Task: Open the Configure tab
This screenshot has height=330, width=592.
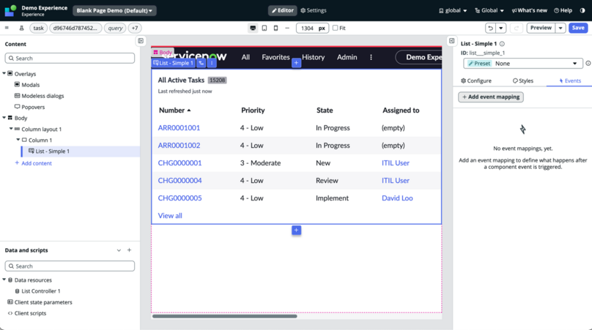Action: (x=476, y=80)
